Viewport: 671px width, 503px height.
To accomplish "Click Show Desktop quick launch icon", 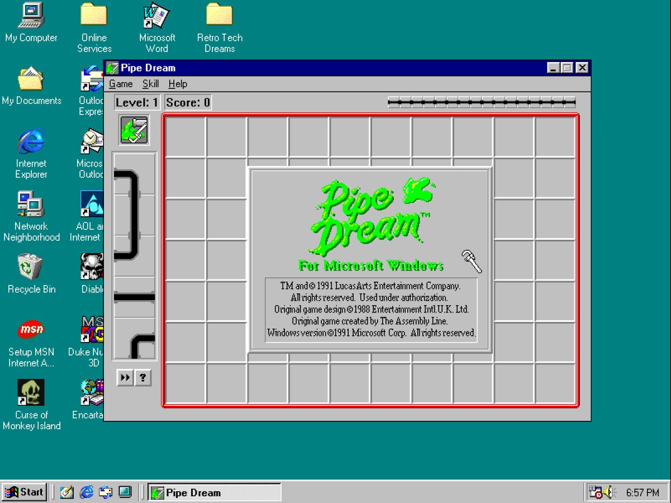I will click(x=125, y=492).
